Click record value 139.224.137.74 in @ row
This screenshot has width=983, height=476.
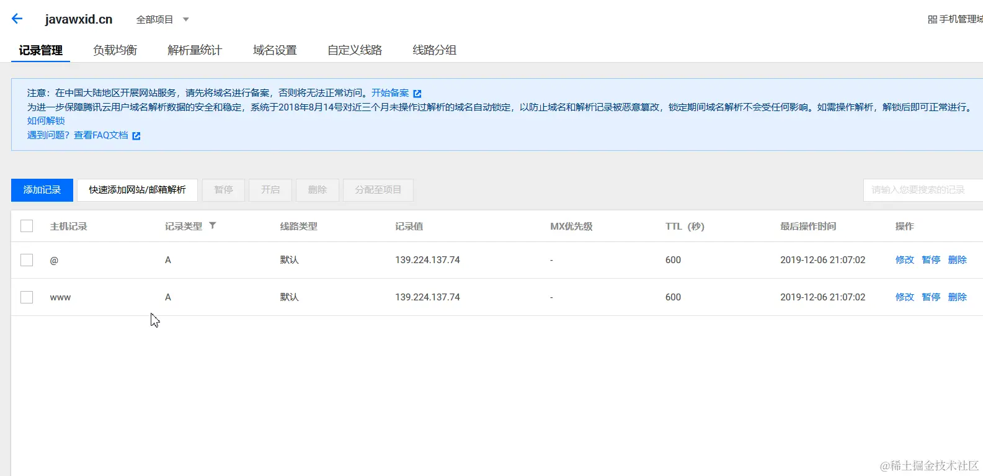[x=427, y=260]
